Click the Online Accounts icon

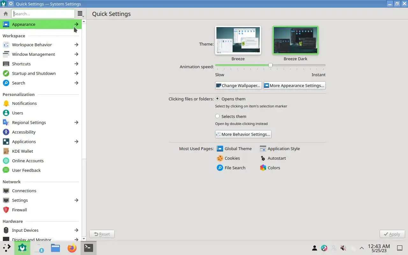tap(6, 161)
